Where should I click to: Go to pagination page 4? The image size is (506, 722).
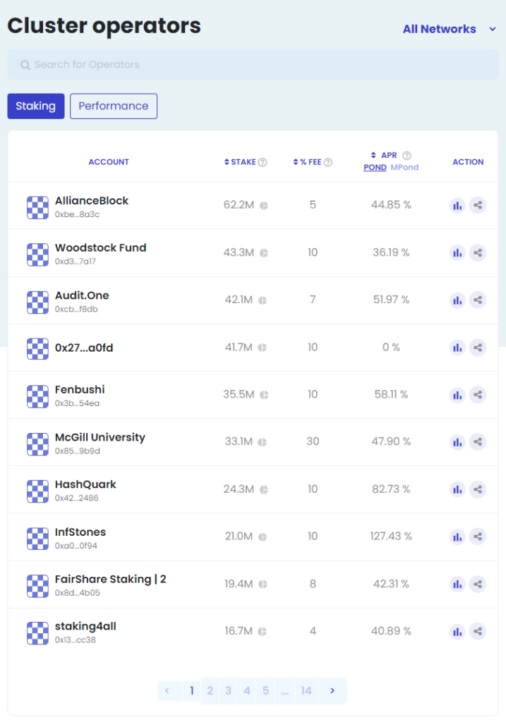247,691
